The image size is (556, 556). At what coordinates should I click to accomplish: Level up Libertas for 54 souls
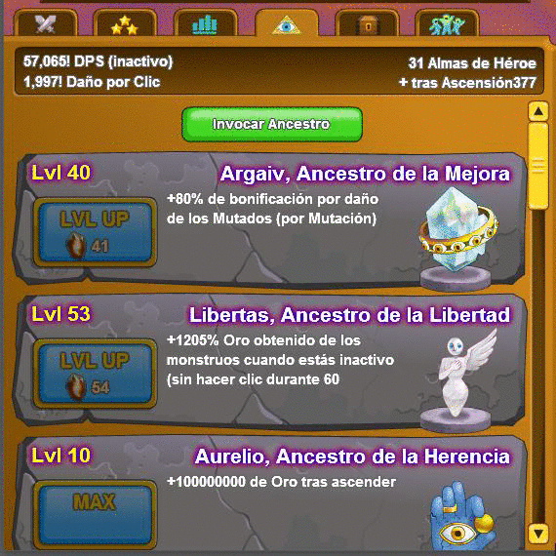point(95,374)
